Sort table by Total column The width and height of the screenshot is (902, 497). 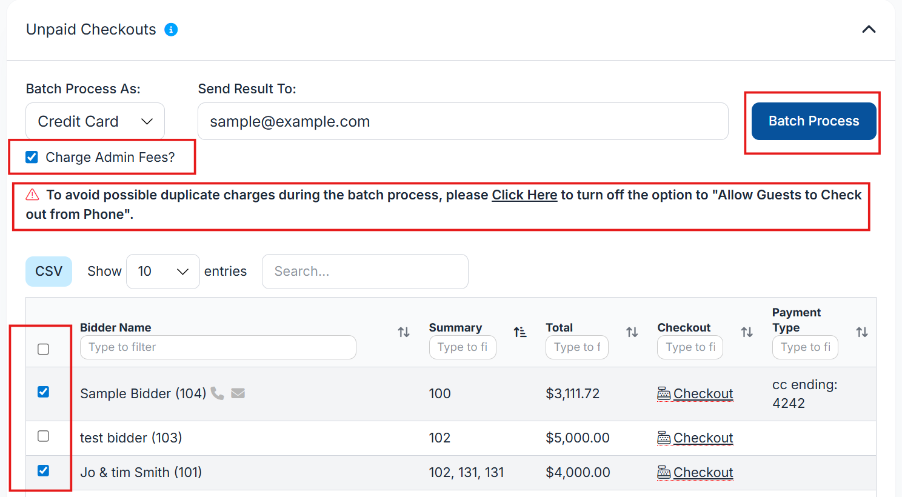(632, 332)
